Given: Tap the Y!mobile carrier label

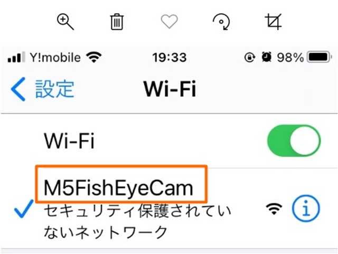Looking at the screenshot, I should point(55,58).
